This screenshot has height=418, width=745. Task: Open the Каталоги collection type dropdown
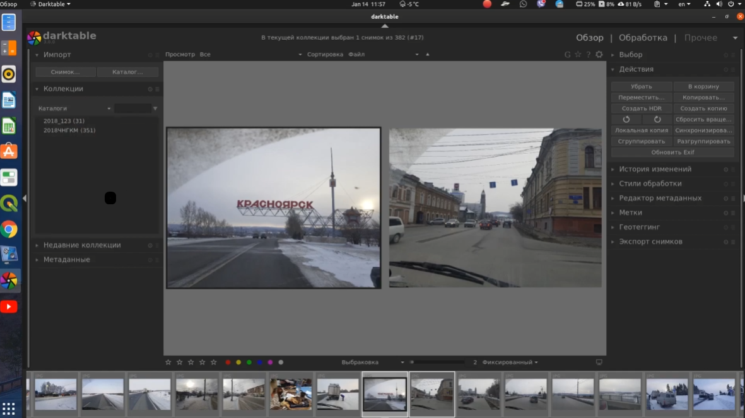tap(74, 109)
